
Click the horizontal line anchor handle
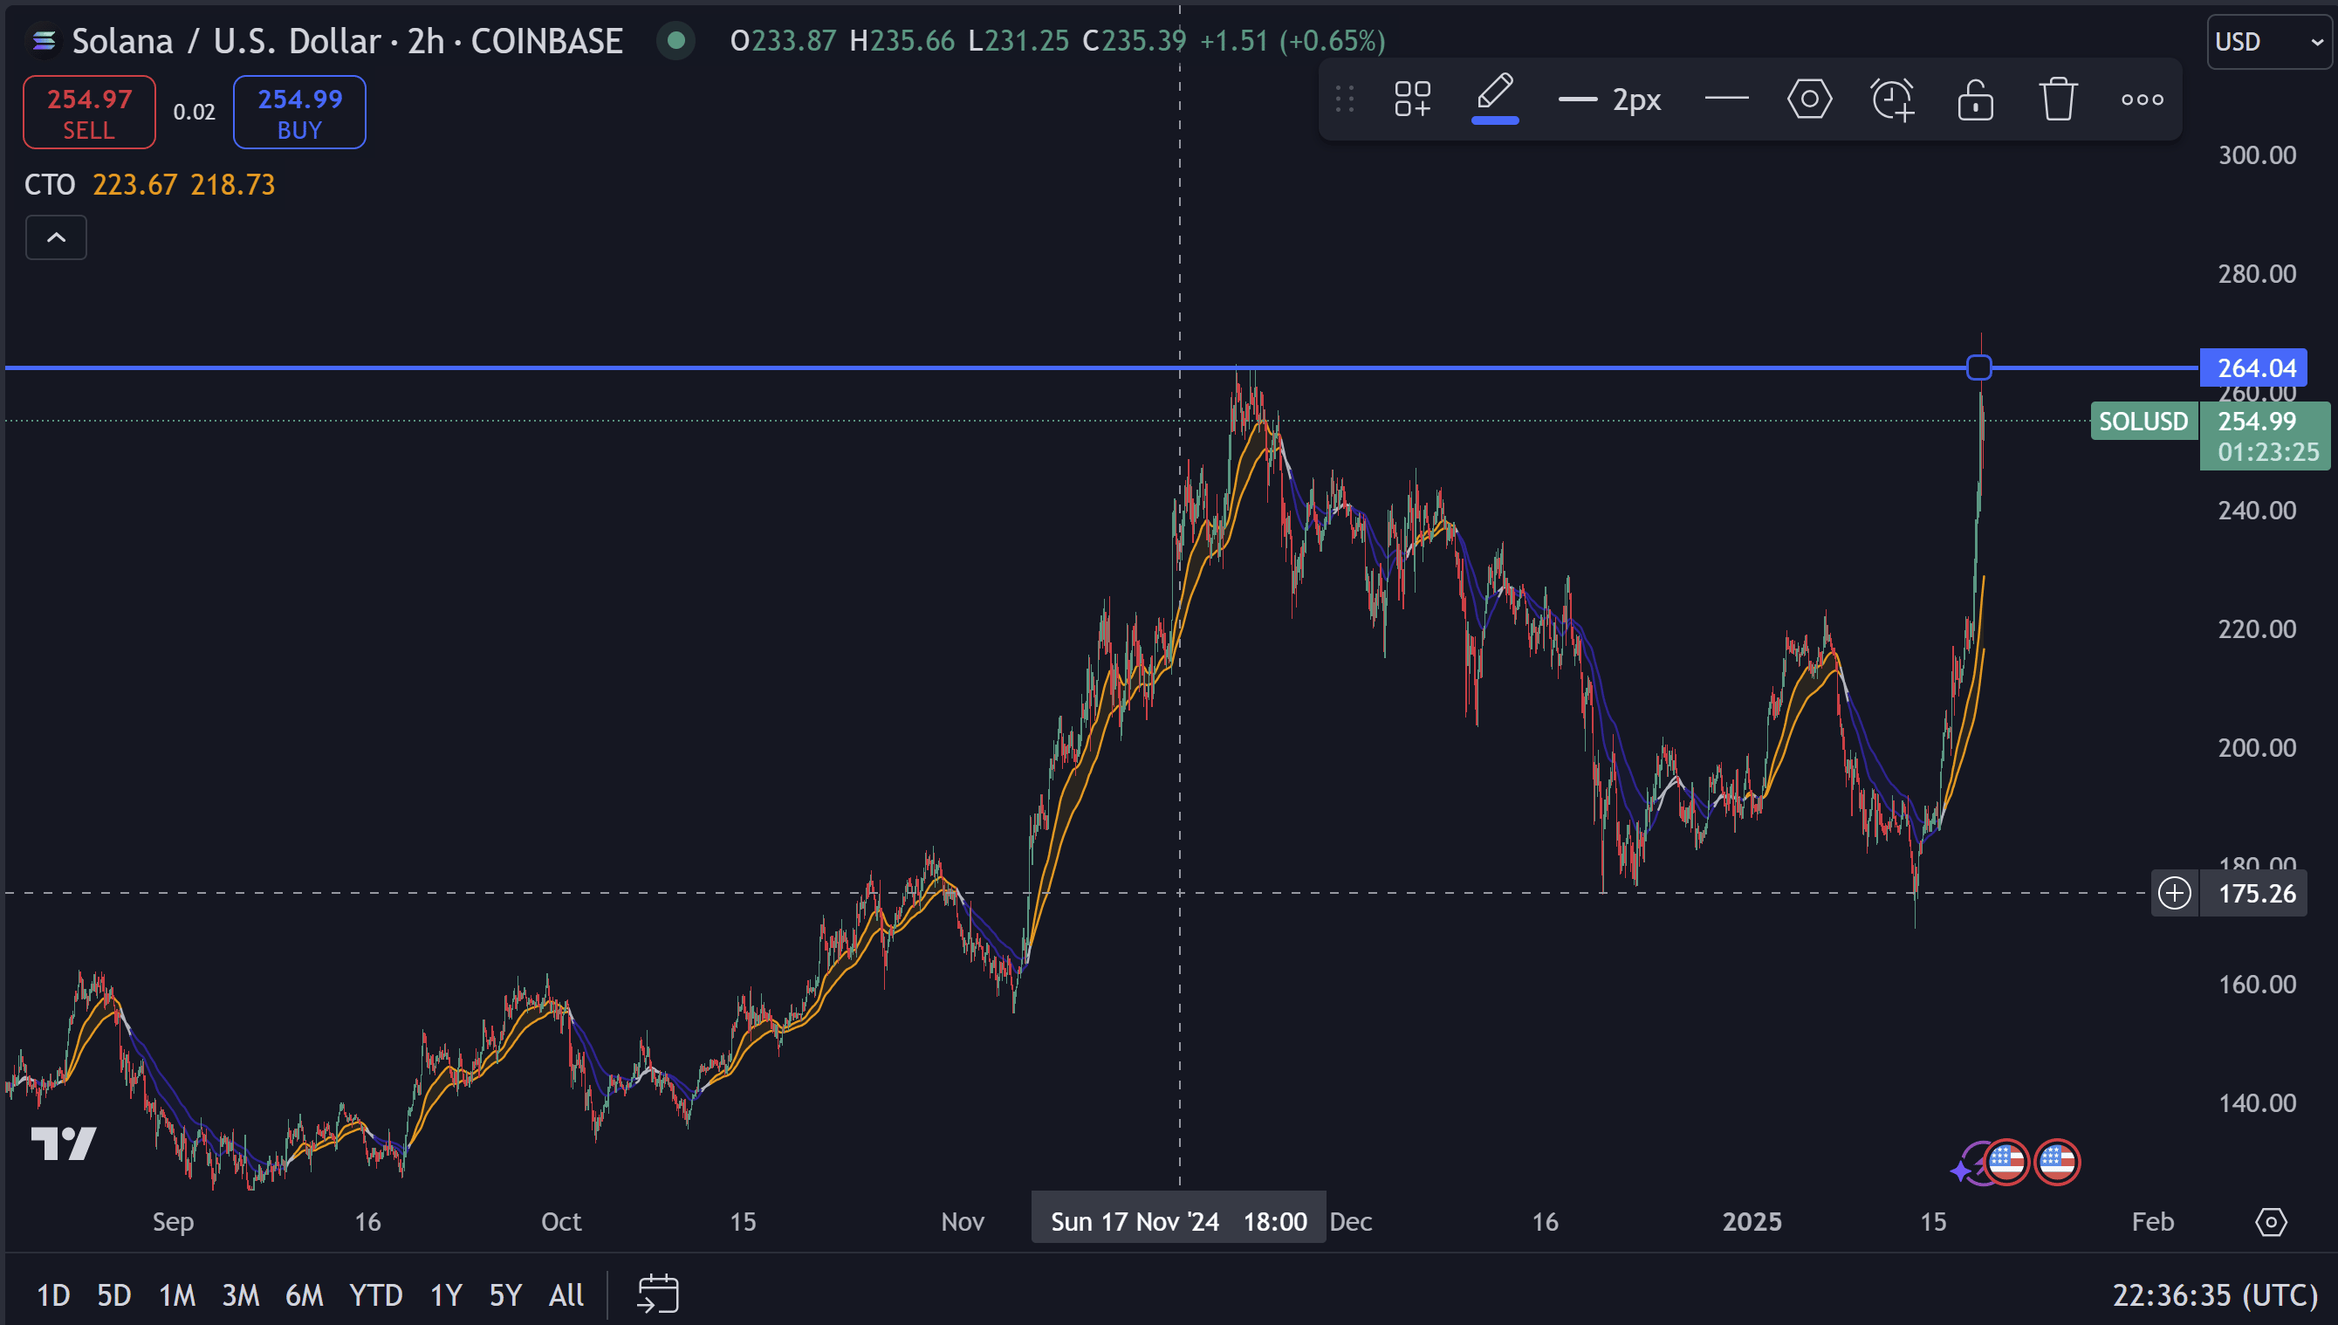(x=1978, y=367)
